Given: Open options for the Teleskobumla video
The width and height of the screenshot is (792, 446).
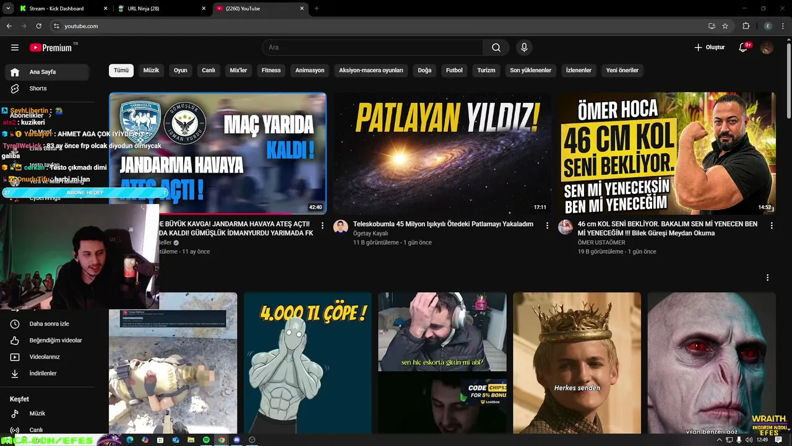Looking at the screenshot, I should pyautogui.click(x=547, y=226).
